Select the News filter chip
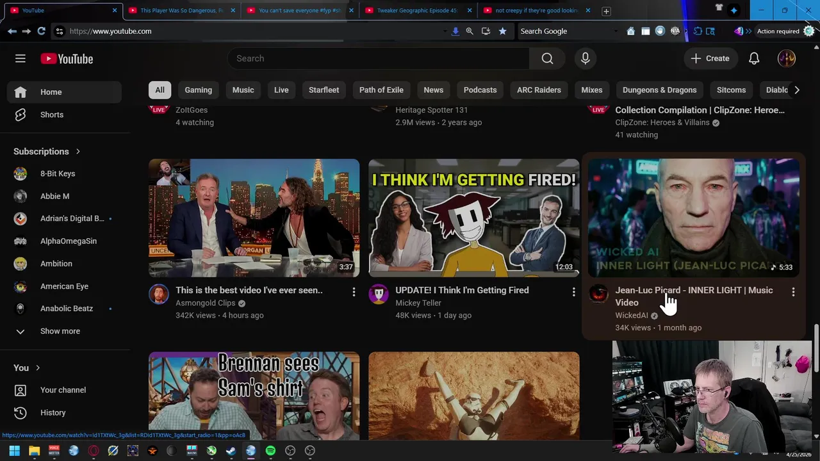Viewport: 820px width, 461px height. click(433, 90)
